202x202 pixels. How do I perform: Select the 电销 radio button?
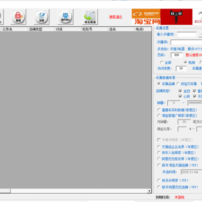(x=185, y=62)
